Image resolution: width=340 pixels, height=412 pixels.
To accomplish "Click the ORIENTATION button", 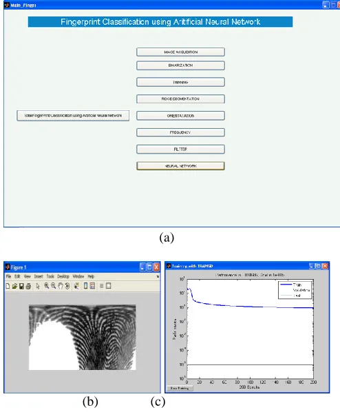I will pos(180,116).
